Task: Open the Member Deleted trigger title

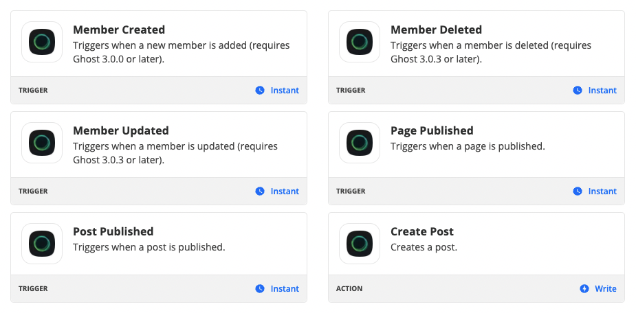Action: click(436, 30)
